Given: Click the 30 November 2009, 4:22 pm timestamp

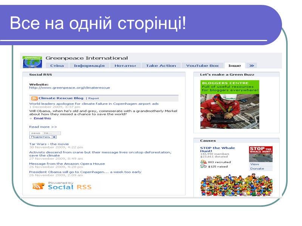Looking at the screenshot, I should [56, 147].
